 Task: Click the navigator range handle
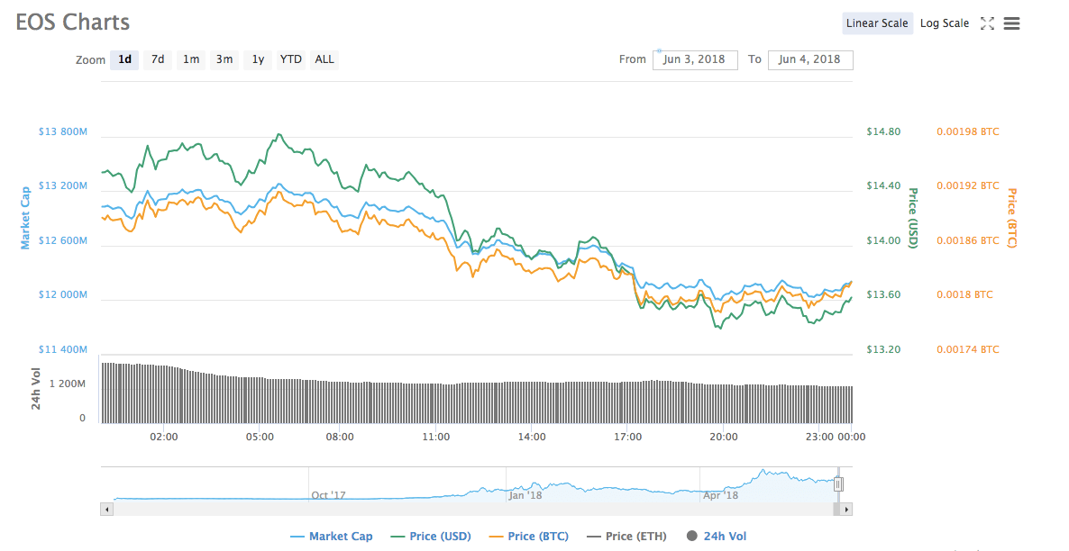(x=838, y=484)
